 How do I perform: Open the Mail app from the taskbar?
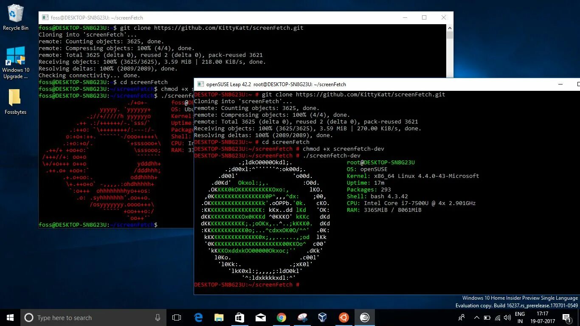tap(261, 318)
